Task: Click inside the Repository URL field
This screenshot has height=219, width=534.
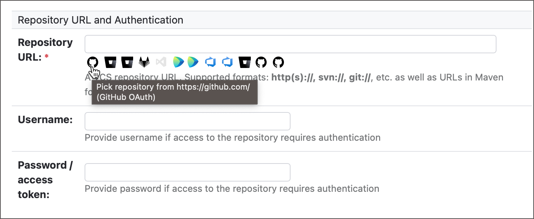Action: [290, 44]
